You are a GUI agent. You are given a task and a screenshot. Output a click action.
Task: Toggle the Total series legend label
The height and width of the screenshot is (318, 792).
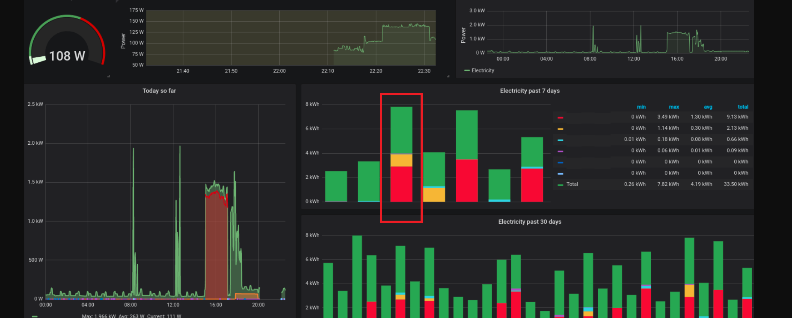pyautogui.click(x=572, y=184)
